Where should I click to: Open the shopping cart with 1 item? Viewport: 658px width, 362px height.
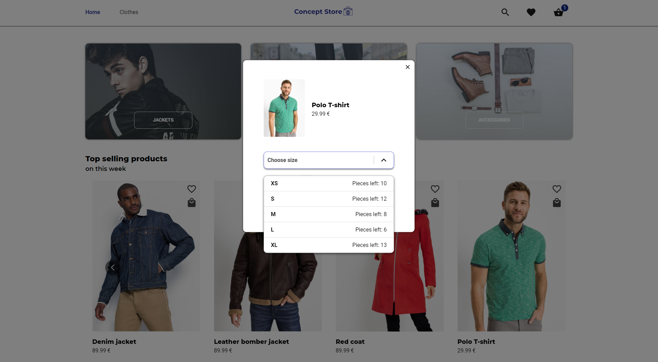coord(558,12)
